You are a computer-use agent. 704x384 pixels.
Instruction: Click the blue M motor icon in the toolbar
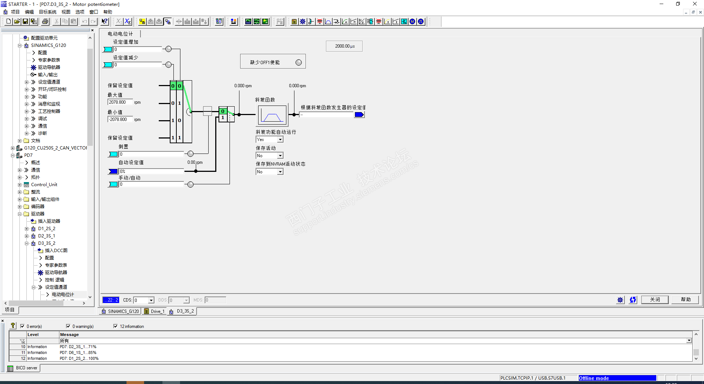412,22
